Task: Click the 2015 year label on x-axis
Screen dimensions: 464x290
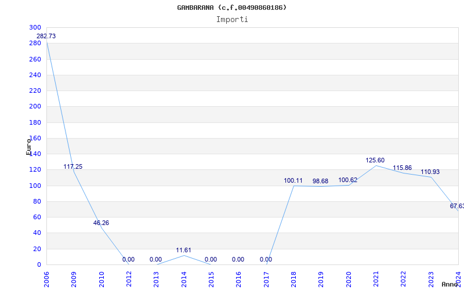Action: tap(211, 280)
